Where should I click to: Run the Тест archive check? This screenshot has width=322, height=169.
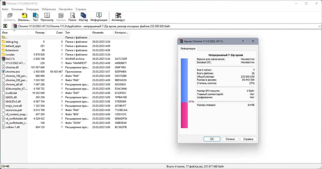pos(35,17)
